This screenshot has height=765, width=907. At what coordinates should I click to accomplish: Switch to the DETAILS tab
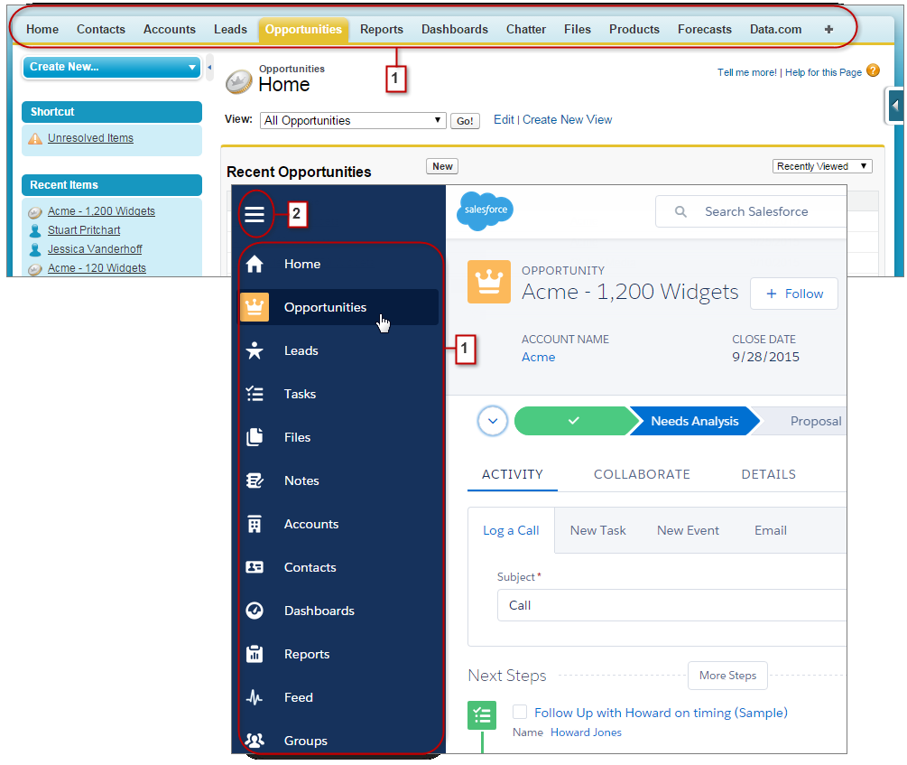768,474
